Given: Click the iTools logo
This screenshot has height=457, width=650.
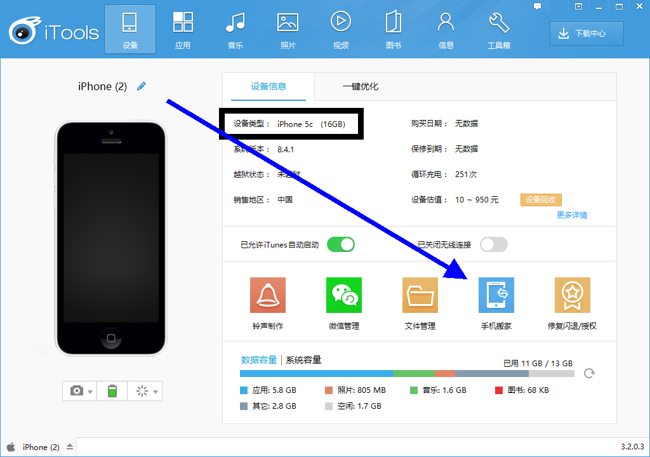Looking at the screenshot, I should click(x=54, y=31).
